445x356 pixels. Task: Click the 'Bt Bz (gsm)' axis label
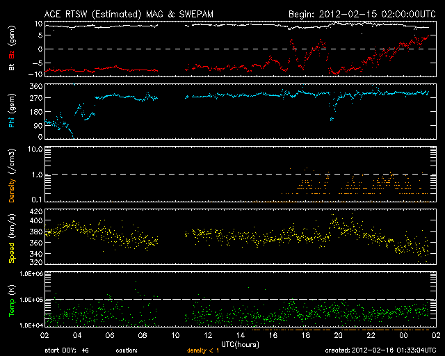(12, 48)
